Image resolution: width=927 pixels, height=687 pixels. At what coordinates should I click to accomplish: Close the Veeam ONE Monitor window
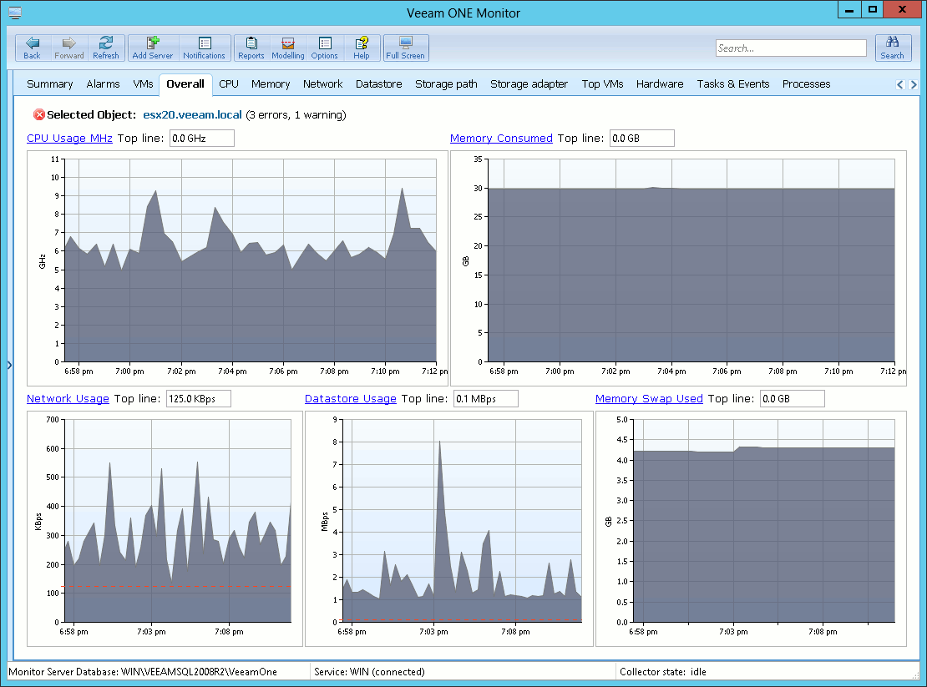(902, 9)
